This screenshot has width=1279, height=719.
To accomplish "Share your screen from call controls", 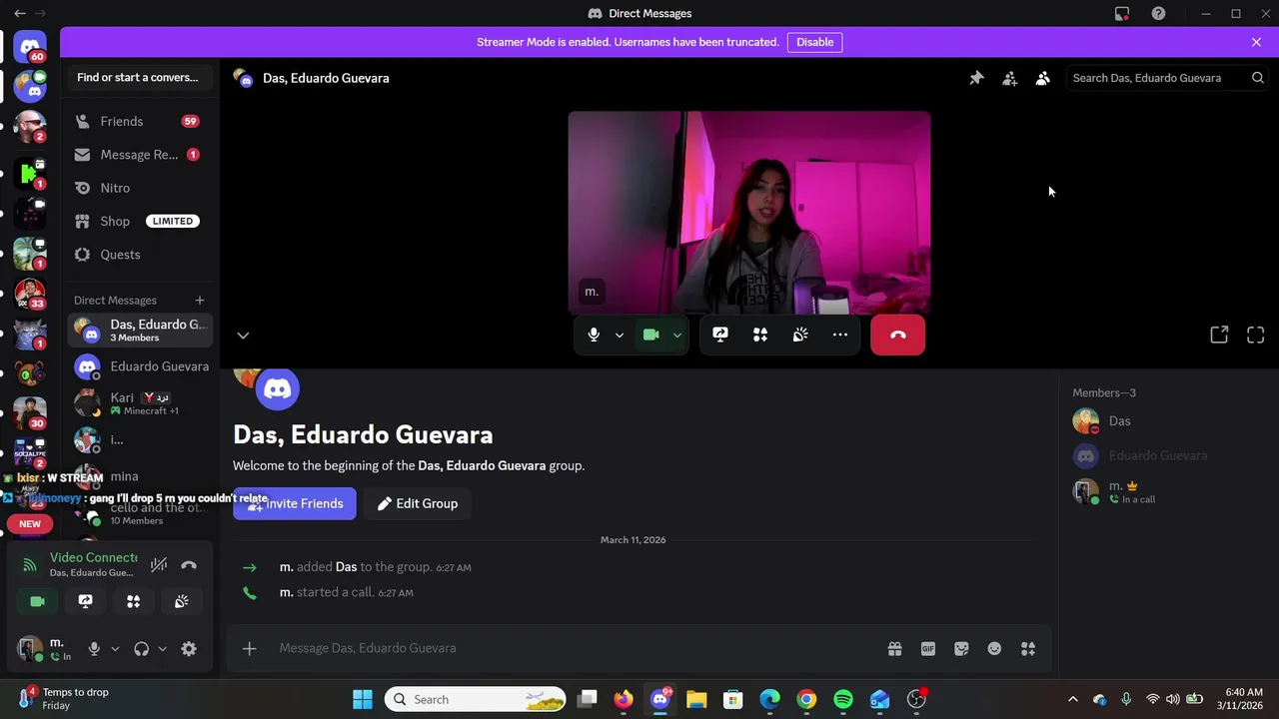I will pyautogui.click(x=720, y=336).
